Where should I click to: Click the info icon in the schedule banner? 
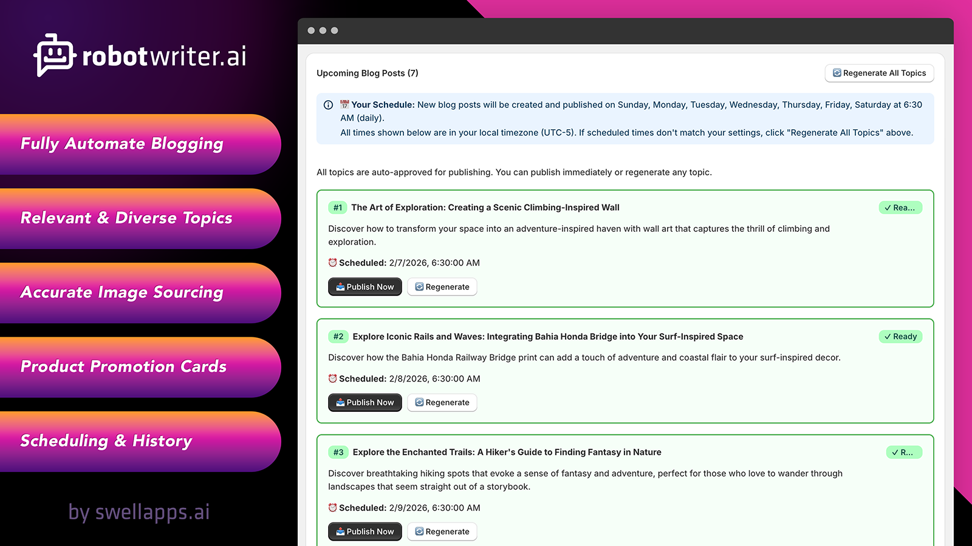click(328, 105)
